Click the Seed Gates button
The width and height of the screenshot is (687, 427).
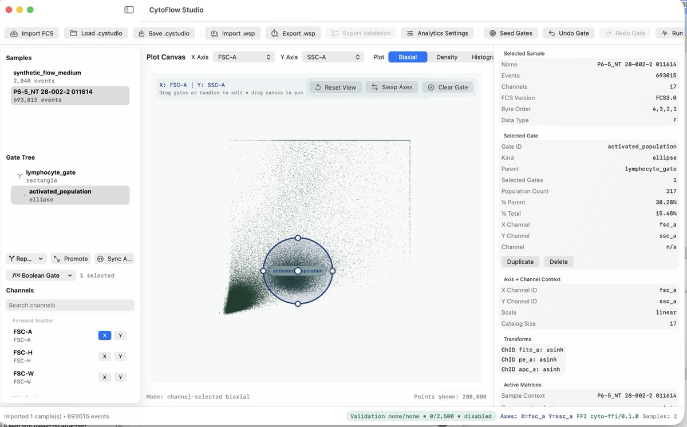coord(511,33)
